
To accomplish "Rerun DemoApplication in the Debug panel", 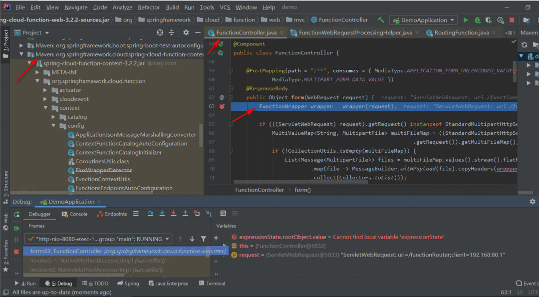I will point(16,215).
